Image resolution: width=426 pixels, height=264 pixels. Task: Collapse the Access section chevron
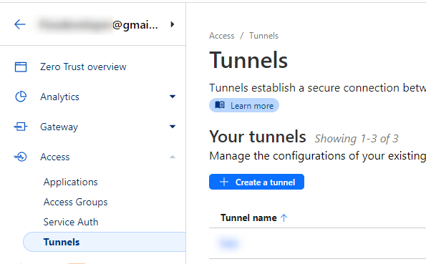(173, 157)
